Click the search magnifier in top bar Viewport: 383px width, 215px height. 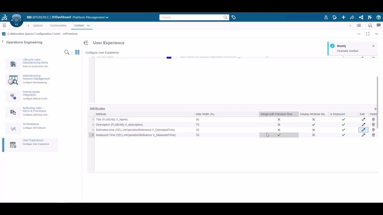point(225,17)
